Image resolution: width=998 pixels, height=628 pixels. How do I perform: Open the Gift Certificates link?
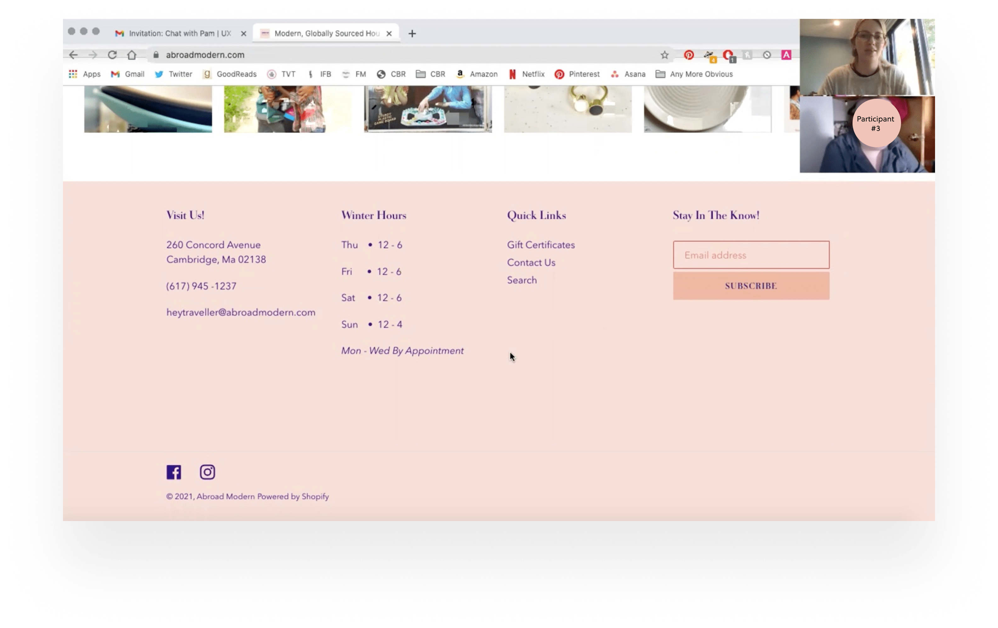(541, 244)
